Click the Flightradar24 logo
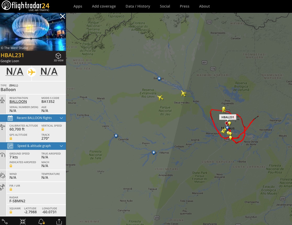Viewport: 292px width, 225px height. coord(26,6)
